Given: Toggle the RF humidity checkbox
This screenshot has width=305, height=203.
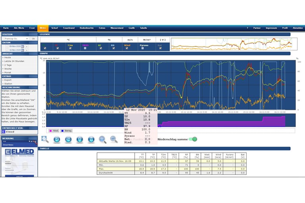Looking at the screenshot, I should coord(101,48).
